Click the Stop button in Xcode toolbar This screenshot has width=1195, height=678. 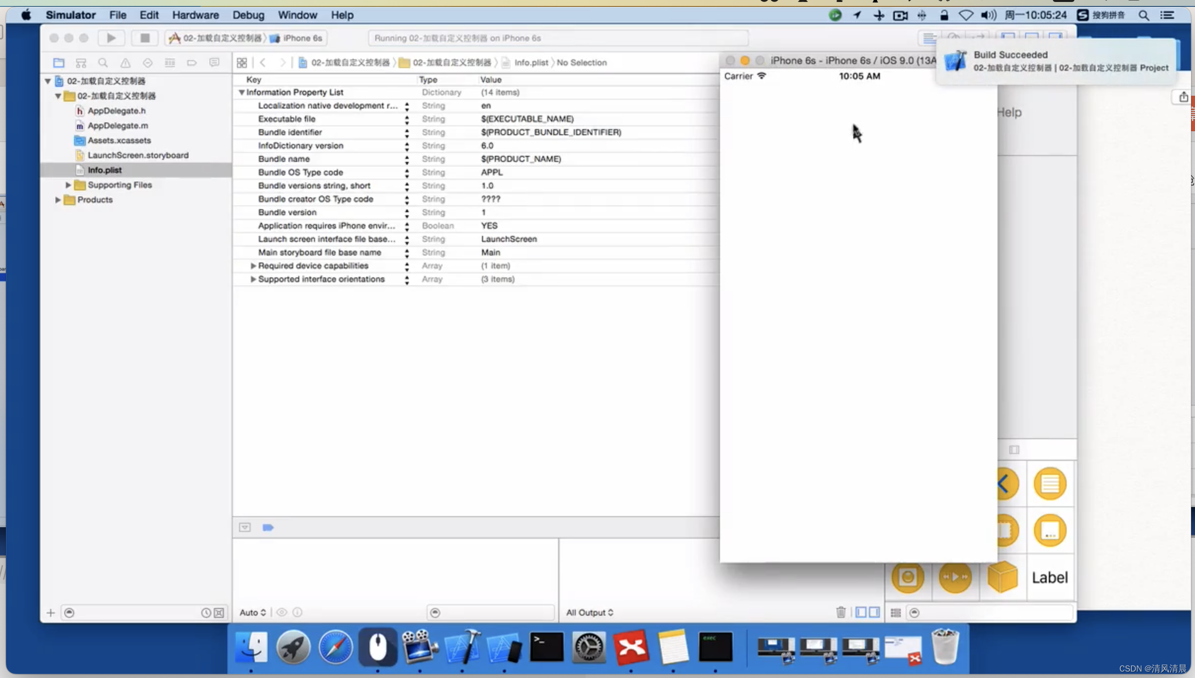coord(144,38)
